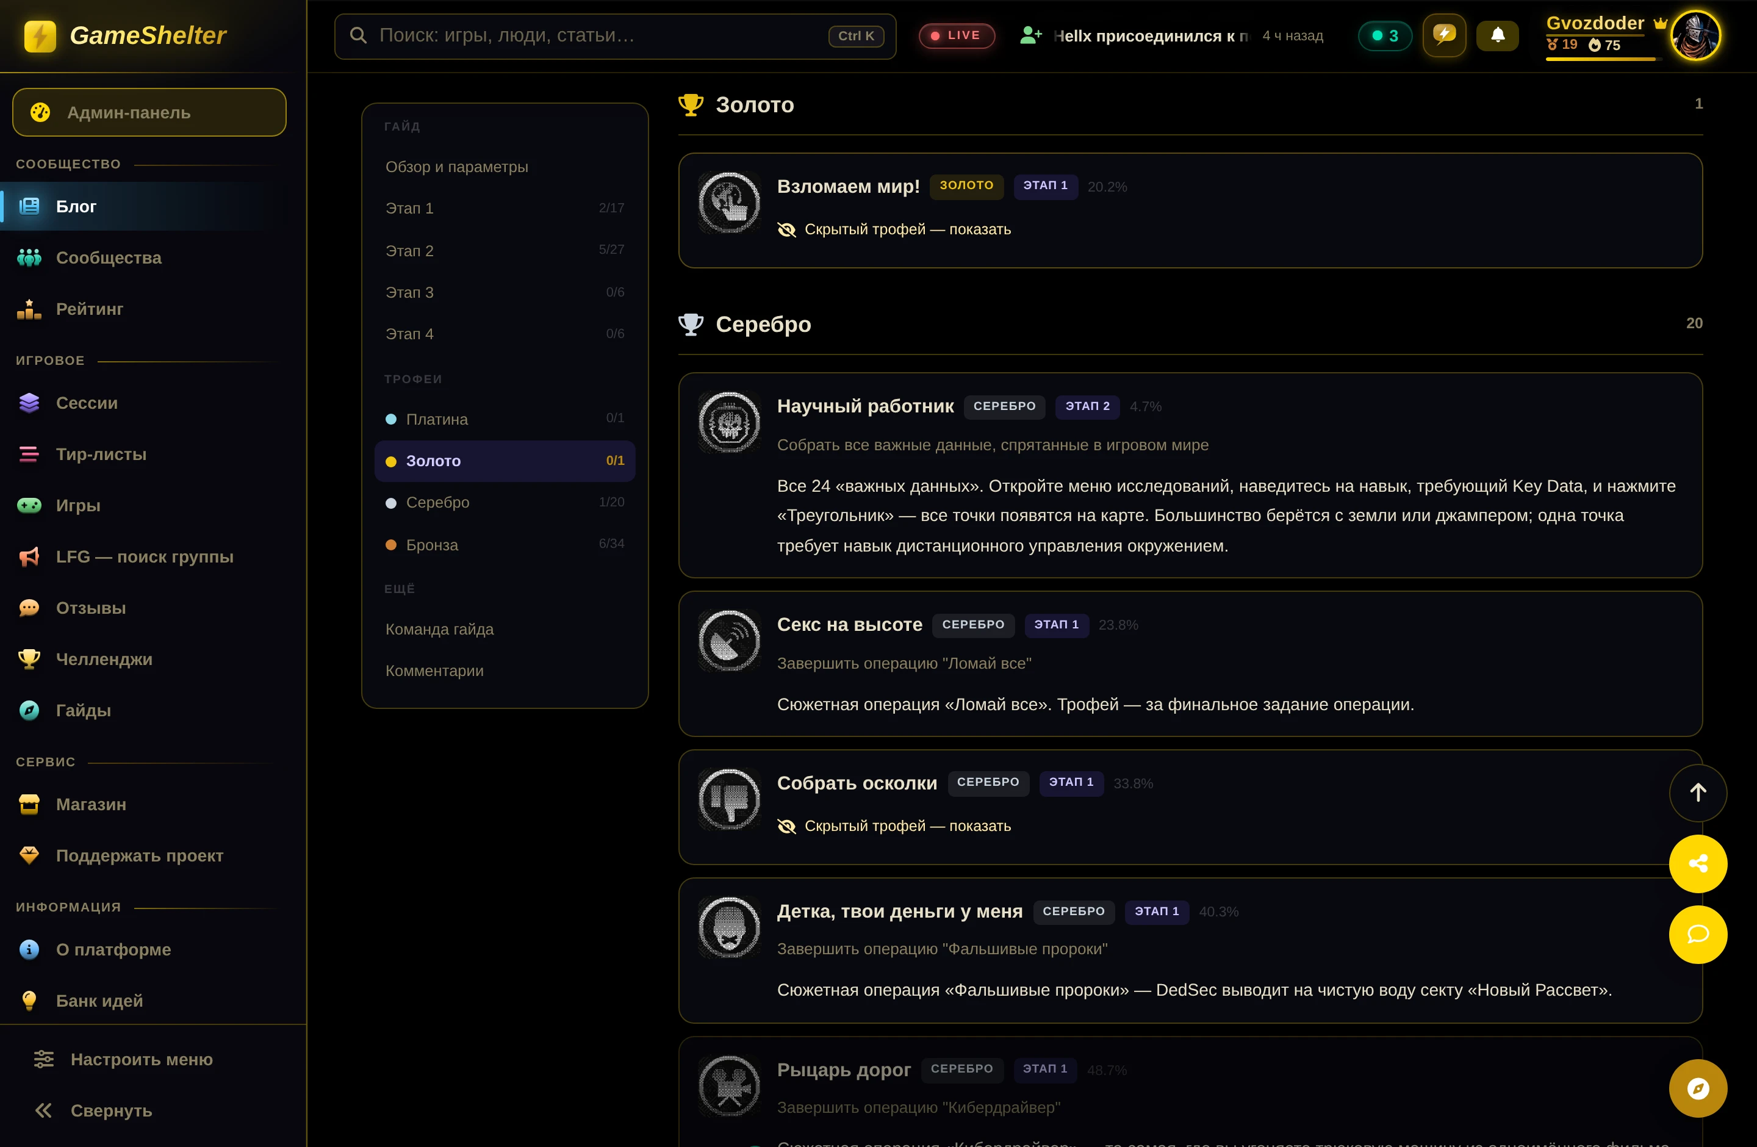Click the scroll-to-top arrow button

tap(1697, 793)
